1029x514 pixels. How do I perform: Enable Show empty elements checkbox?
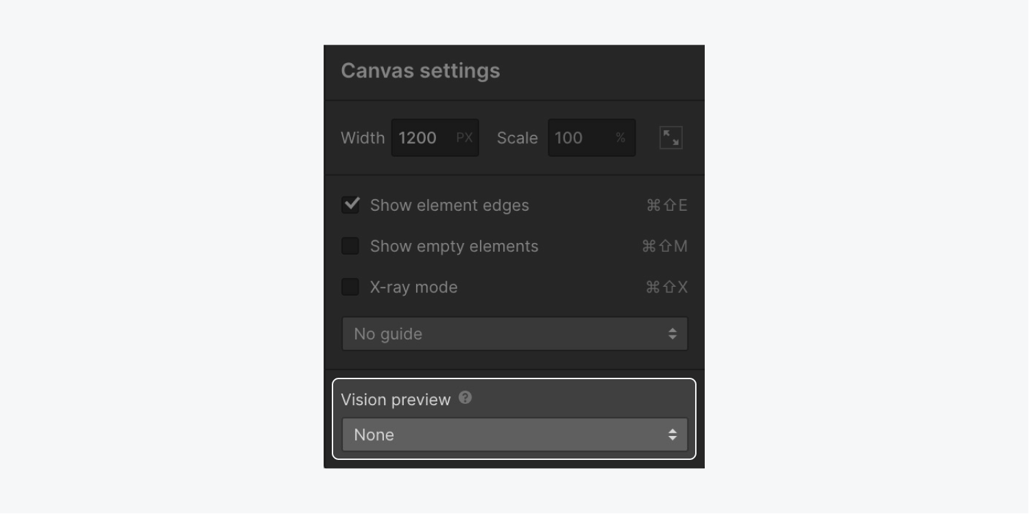pyautogui.click(x=350, y=246)
